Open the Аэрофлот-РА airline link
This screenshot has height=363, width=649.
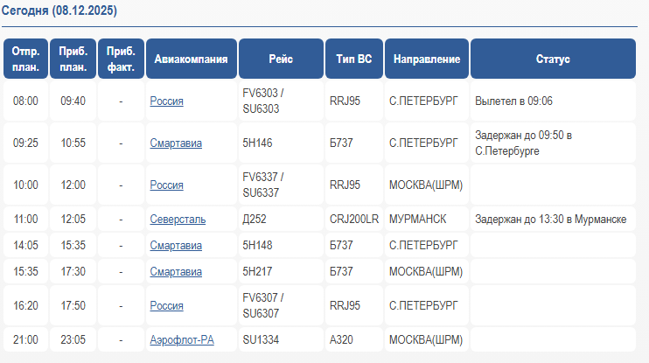click(182, 339)
